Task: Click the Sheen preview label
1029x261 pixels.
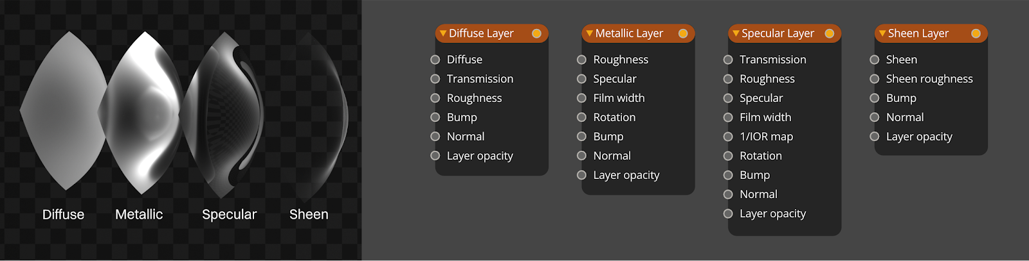Action: click(x=309, y=214)
